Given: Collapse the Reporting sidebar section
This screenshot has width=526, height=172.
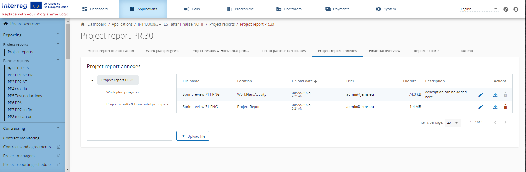Looking at the screenshot, I should [58, 34].
